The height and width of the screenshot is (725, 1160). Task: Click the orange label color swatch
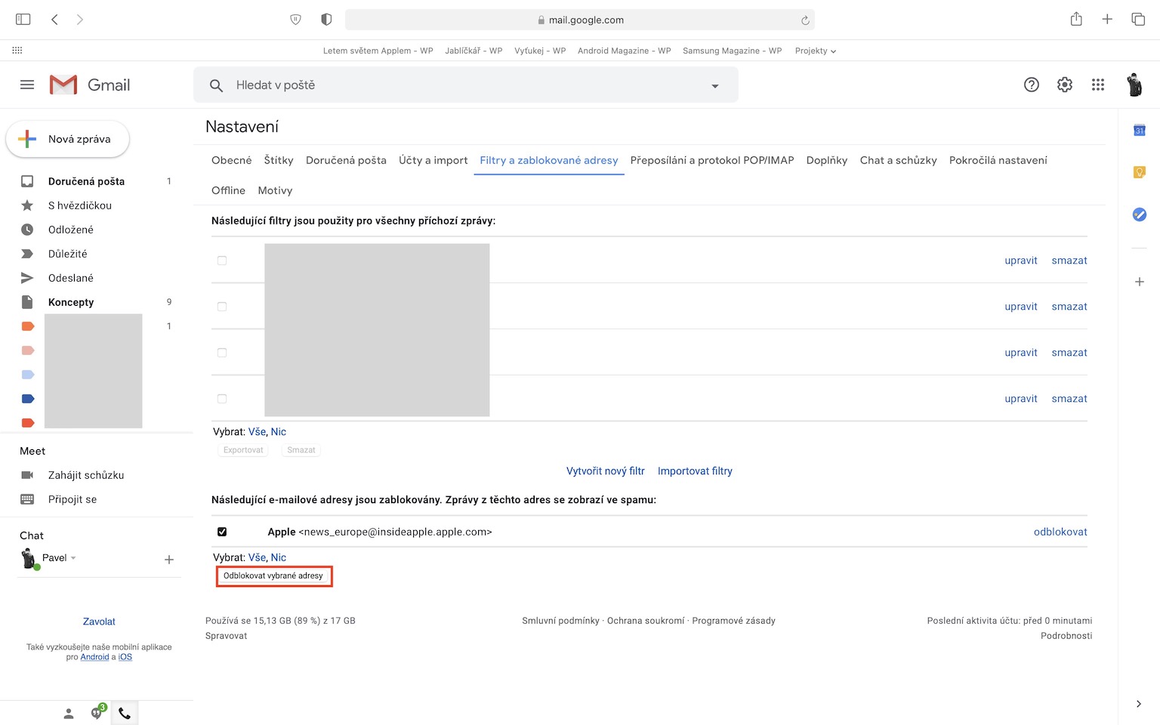(x=28, y=326)
